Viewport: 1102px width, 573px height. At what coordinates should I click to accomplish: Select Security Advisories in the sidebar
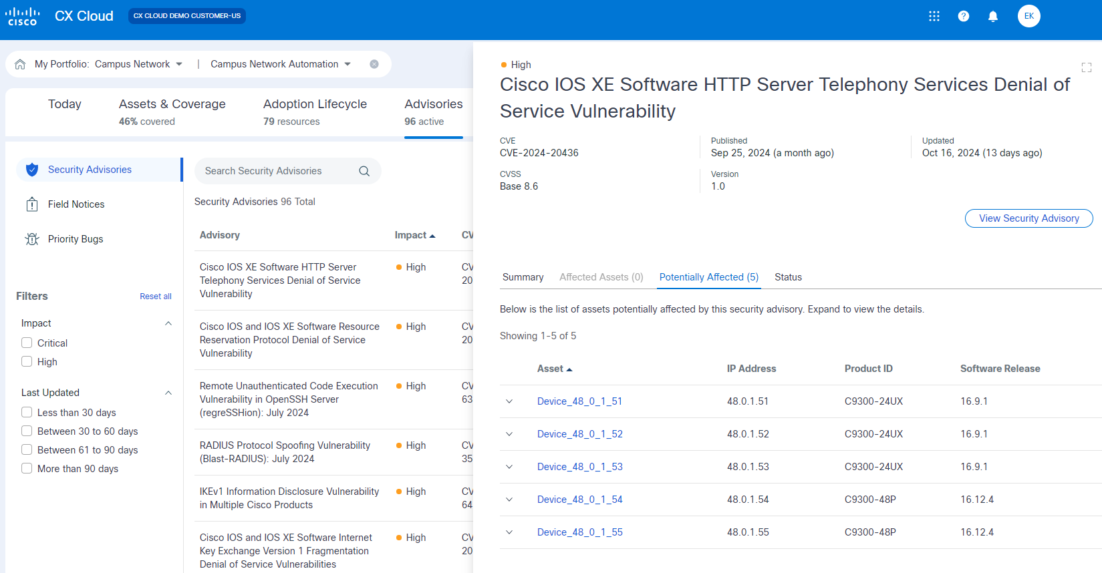pyautogui.click(x=100, y=170)
